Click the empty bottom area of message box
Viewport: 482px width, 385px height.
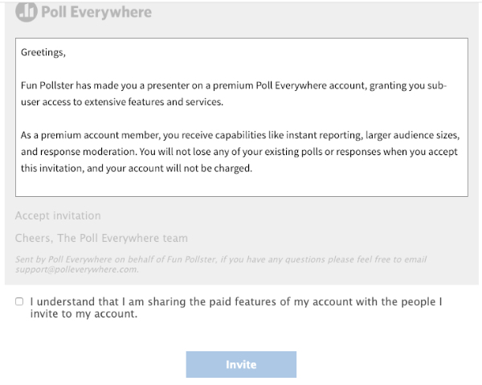coord(242,186)
